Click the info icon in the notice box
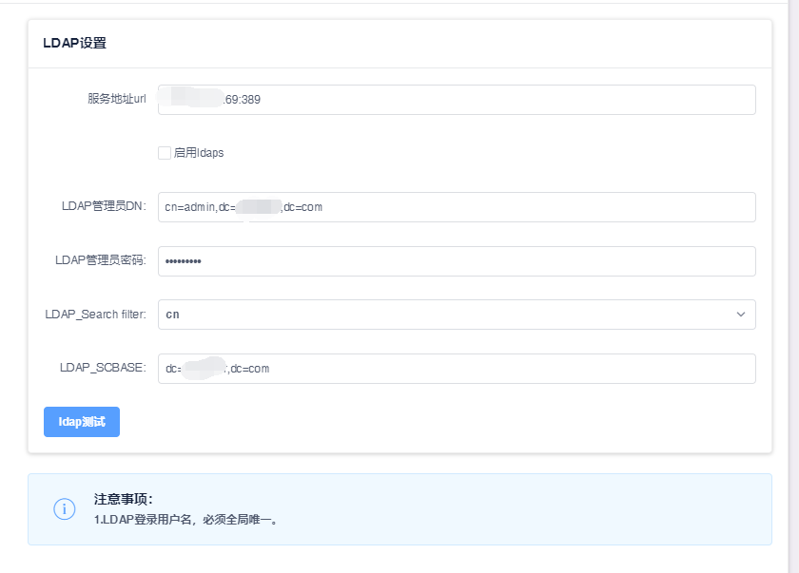The width and height of the screenshot is (799, 573). point(65,509)
